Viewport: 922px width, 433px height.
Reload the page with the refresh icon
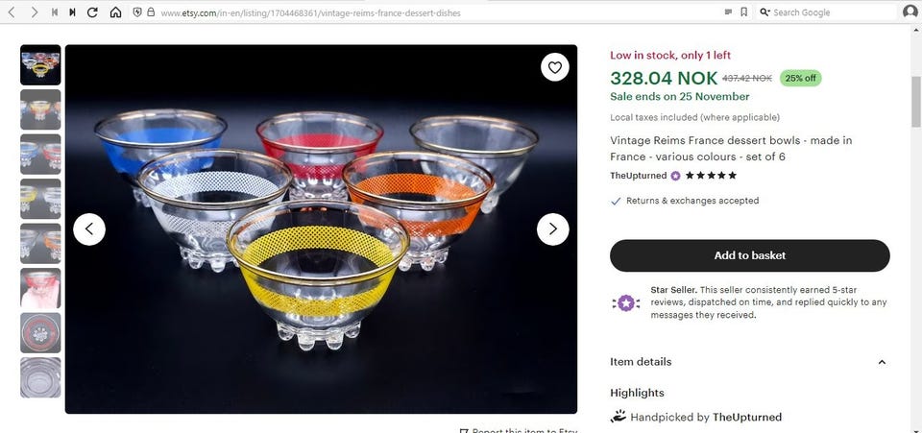[92, 12]
